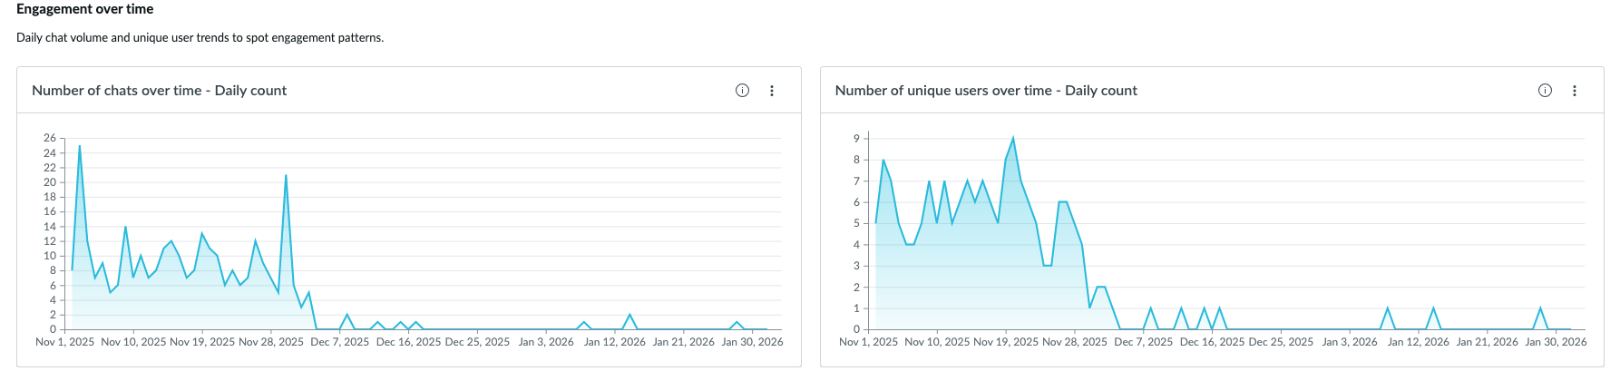Open info icon on unique users over time card
The width and height of the screenshot is (1620, 381).
(x=1546, y=91)
